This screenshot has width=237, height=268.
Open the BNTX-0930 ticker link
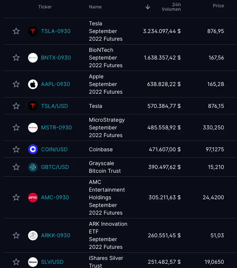(x=56, y=58)
